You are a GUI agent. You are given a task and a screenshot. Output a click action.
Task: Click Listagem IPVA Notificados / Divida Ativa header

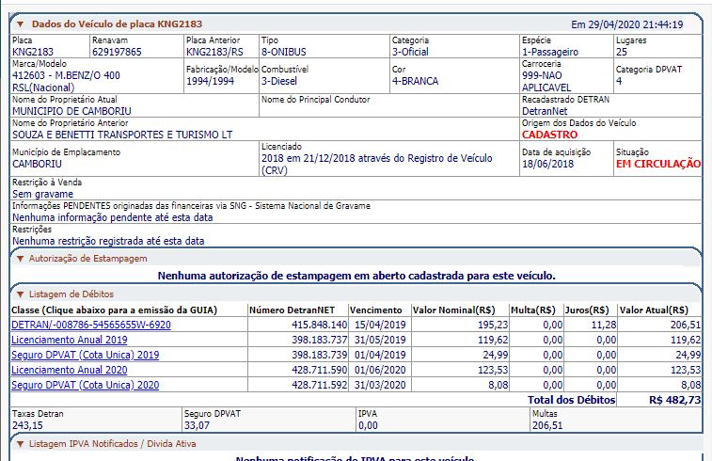112,444
